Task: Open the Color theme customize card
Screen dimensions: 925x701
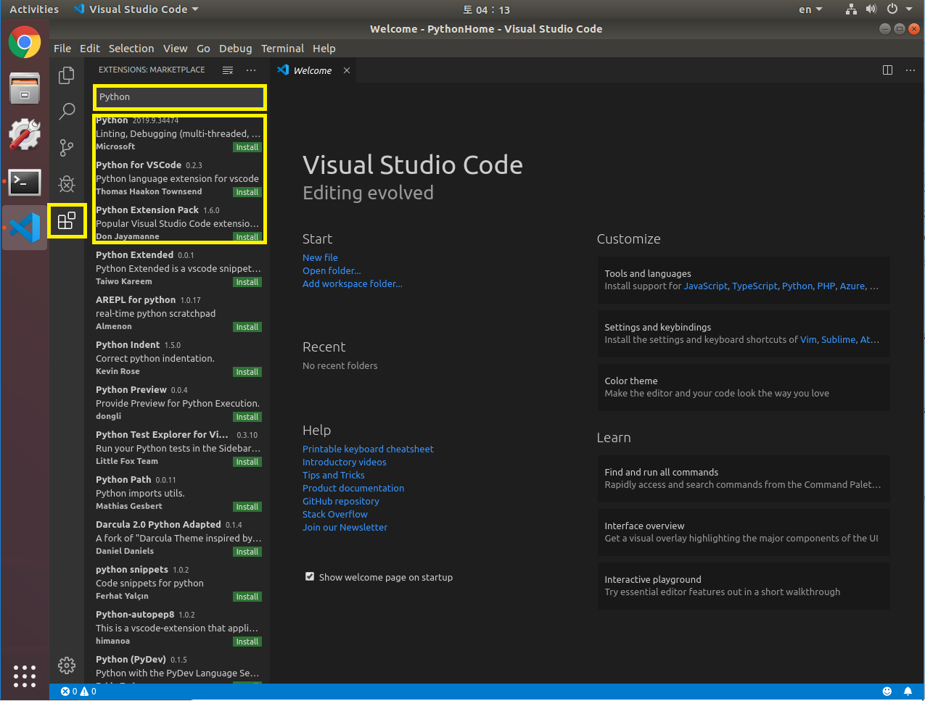Action: tap(744, 387)
